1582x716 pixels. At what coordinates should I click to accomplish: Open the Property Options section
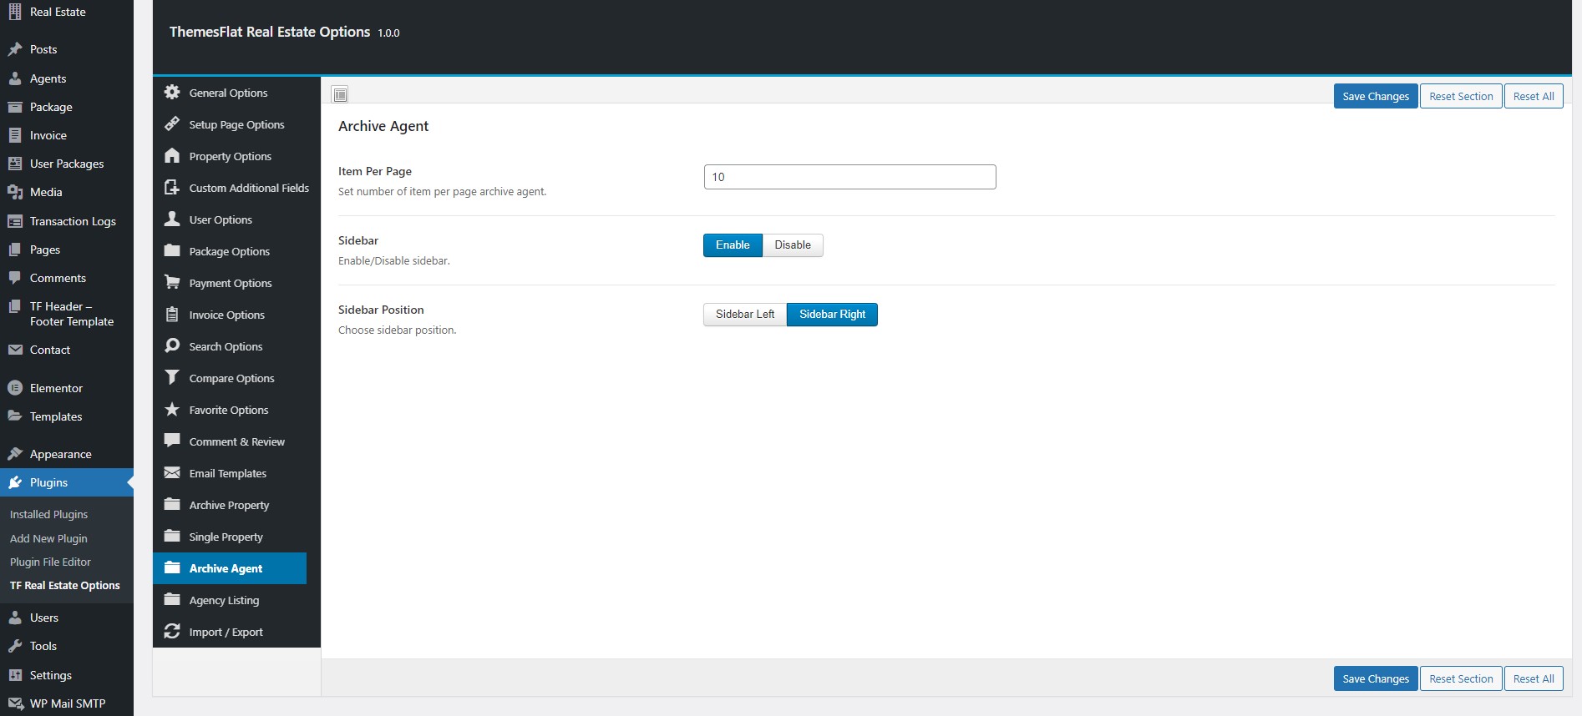coord(236,156)
